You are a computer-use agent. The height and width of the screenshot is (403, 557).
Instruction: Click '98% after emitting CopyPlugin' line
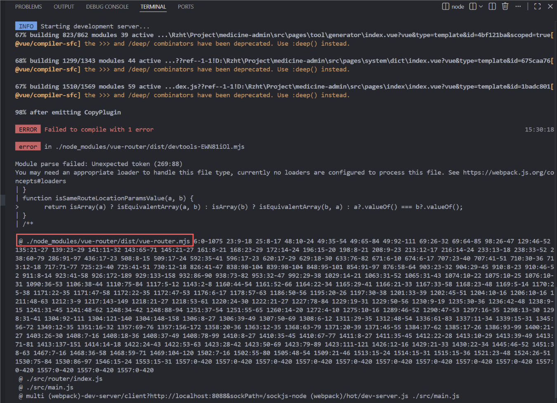tap(68, 112)
